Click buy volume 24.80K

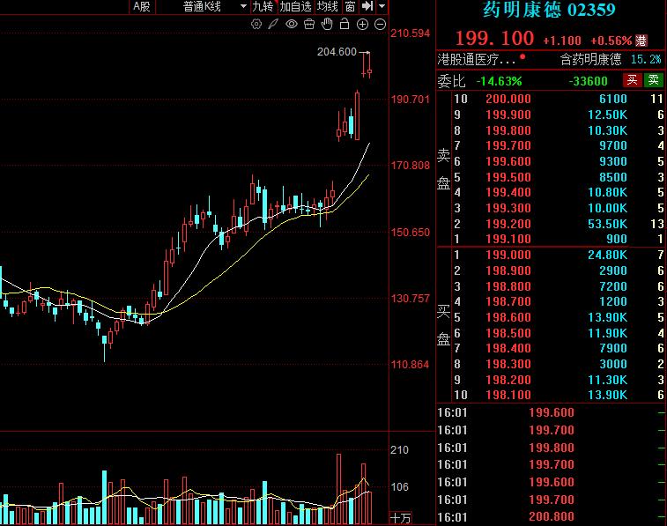pos(607,255)
